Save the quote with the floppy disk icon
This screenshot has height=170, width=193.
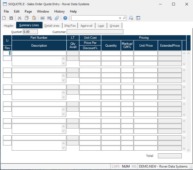coord(11,18)
